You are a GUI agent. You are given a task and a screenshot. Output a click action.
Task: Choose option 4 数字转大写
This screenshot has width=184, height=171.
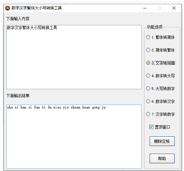pos(160,76)
